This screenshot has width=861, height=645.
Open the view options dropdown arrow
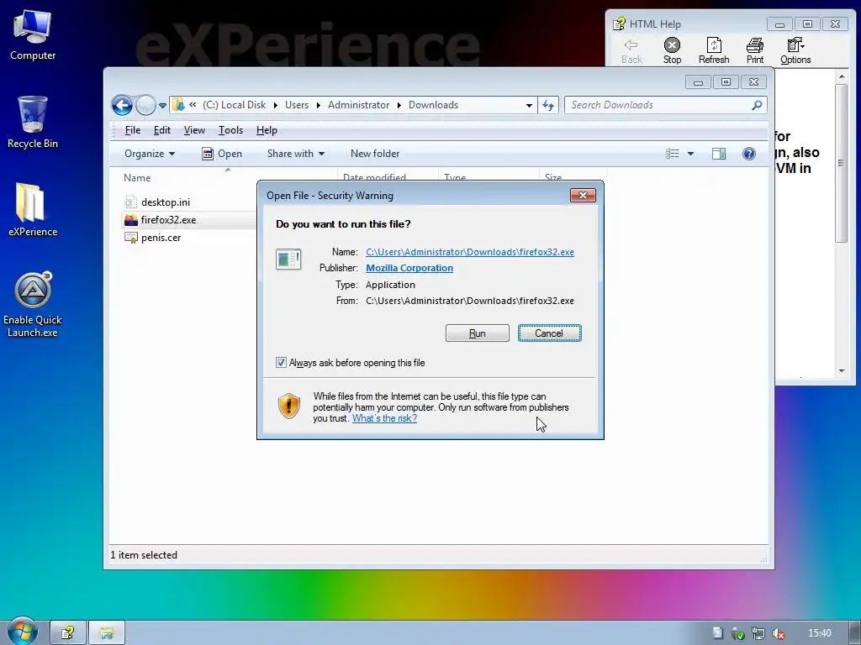point(691,154)
